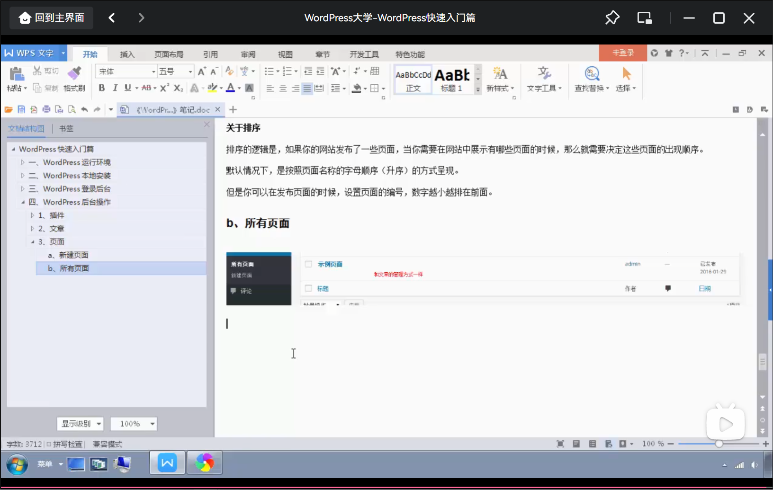This screenshot has width=773, height=490.
Task: Increase font size with the A+ icon
Action: coord(202,71)
